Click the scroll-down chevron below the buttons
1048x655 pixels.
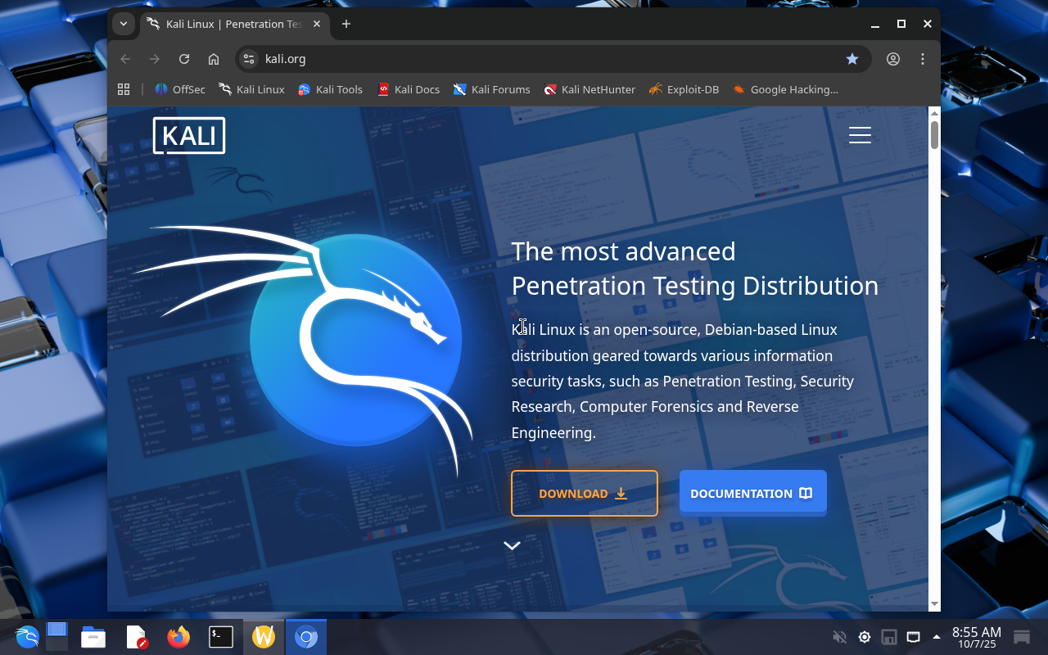[x=512, y=546]
